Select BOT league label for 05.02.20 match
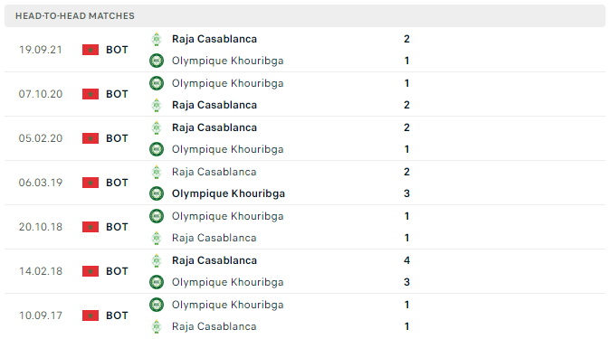The image size is (610, 339). 117,138
